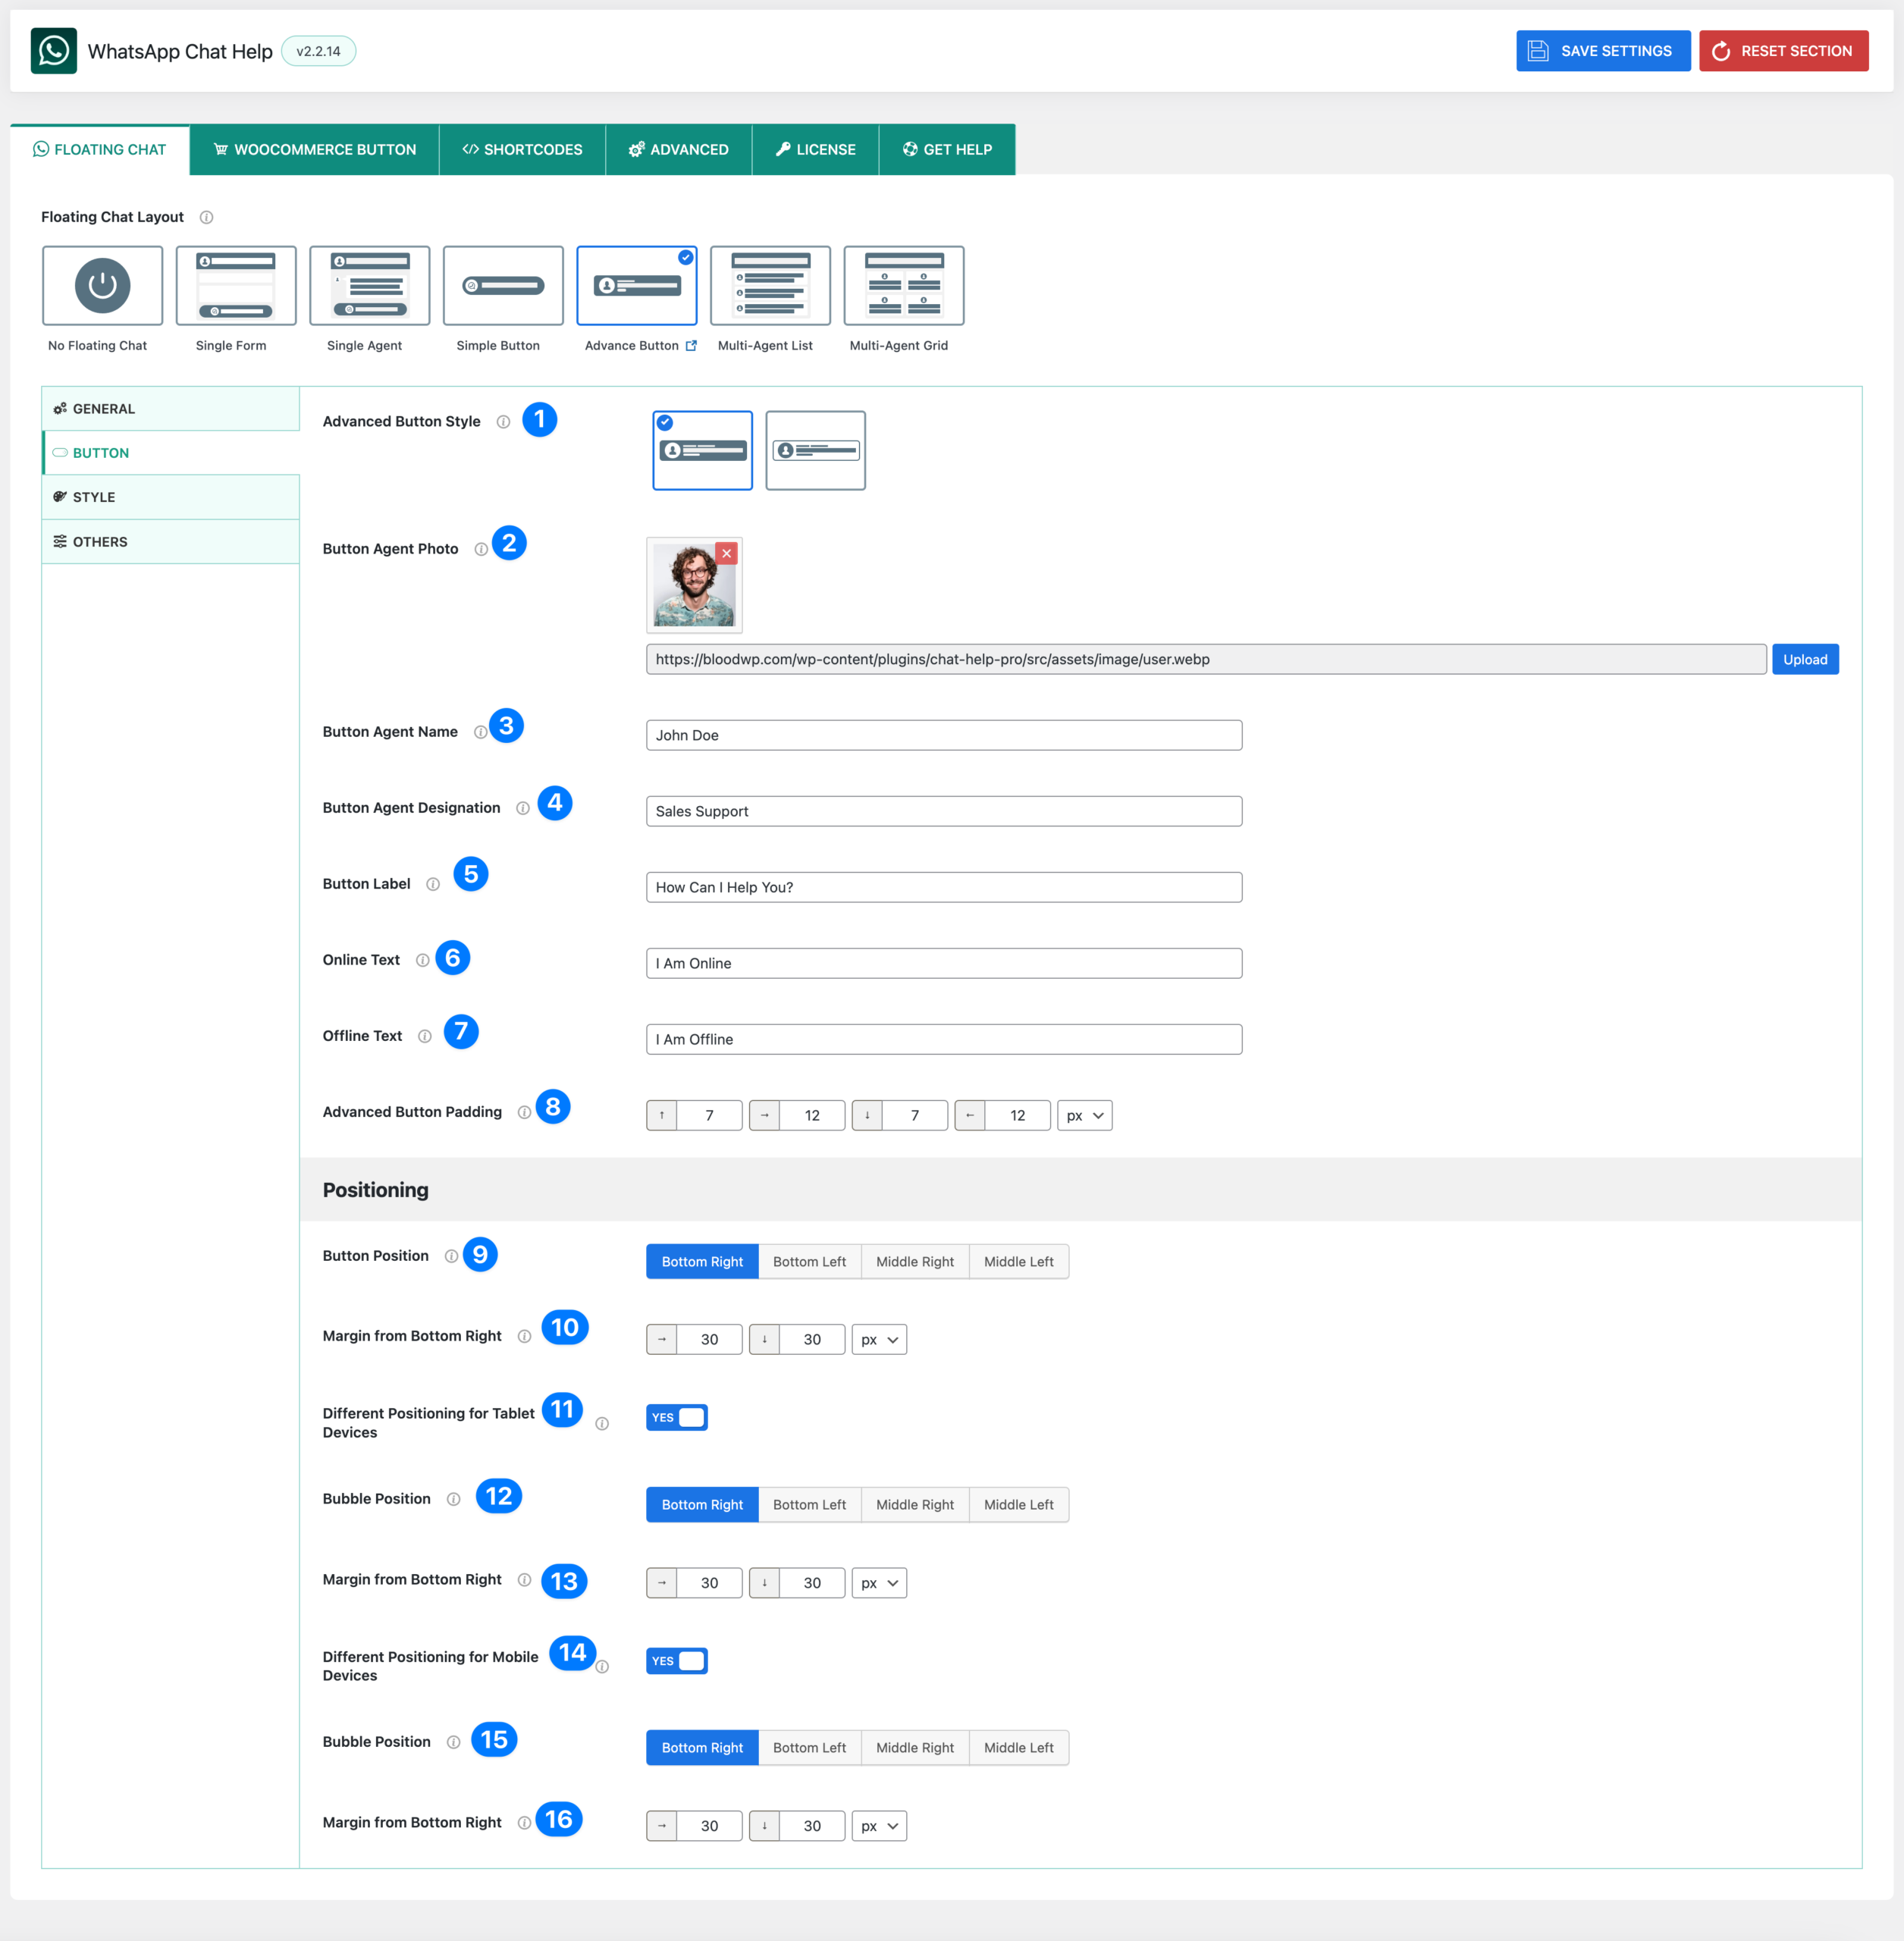Toggle Different Positioning for Tablet Devices

(677, 1417)
